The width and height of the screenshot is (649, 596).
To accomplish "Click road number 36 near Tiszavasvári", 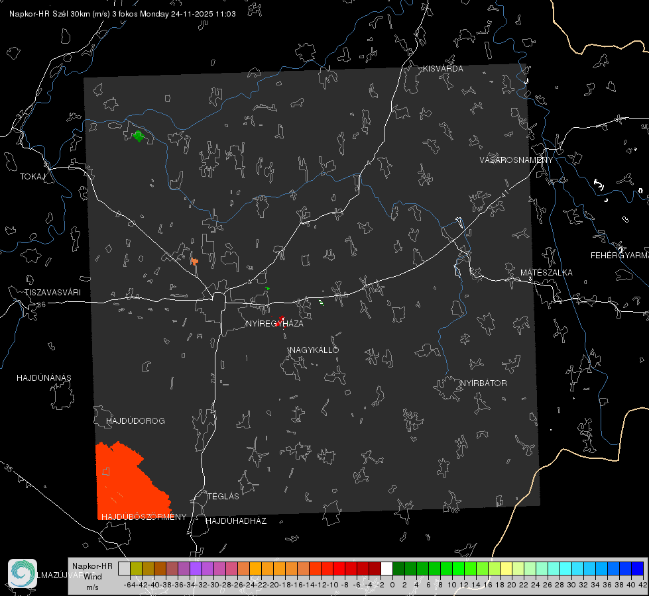I will pyautogui.click(x=41, y=305).
